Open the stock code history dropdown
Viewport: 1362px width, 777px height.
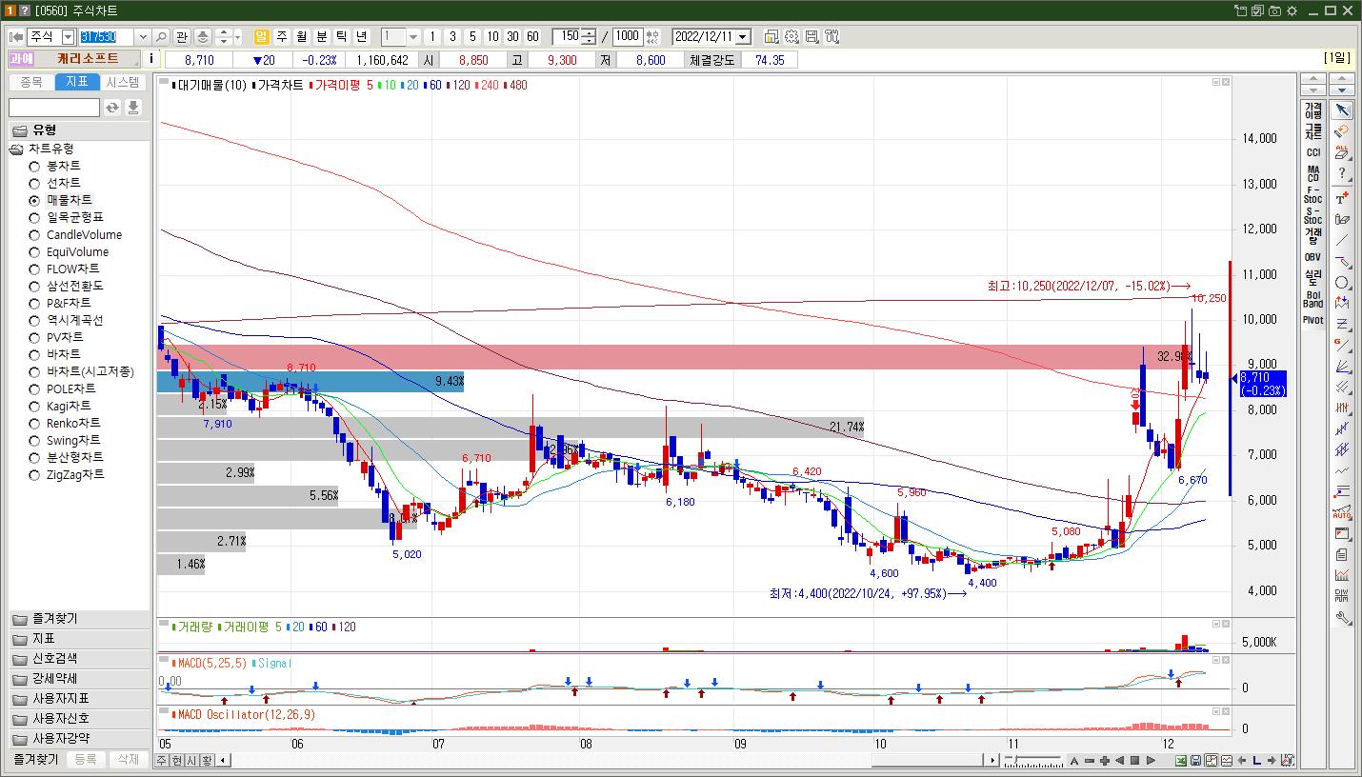pyautogui.click(x=143, y=36)
